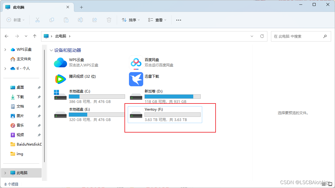Click pin icon next to 音乐

tap(39, 125)
